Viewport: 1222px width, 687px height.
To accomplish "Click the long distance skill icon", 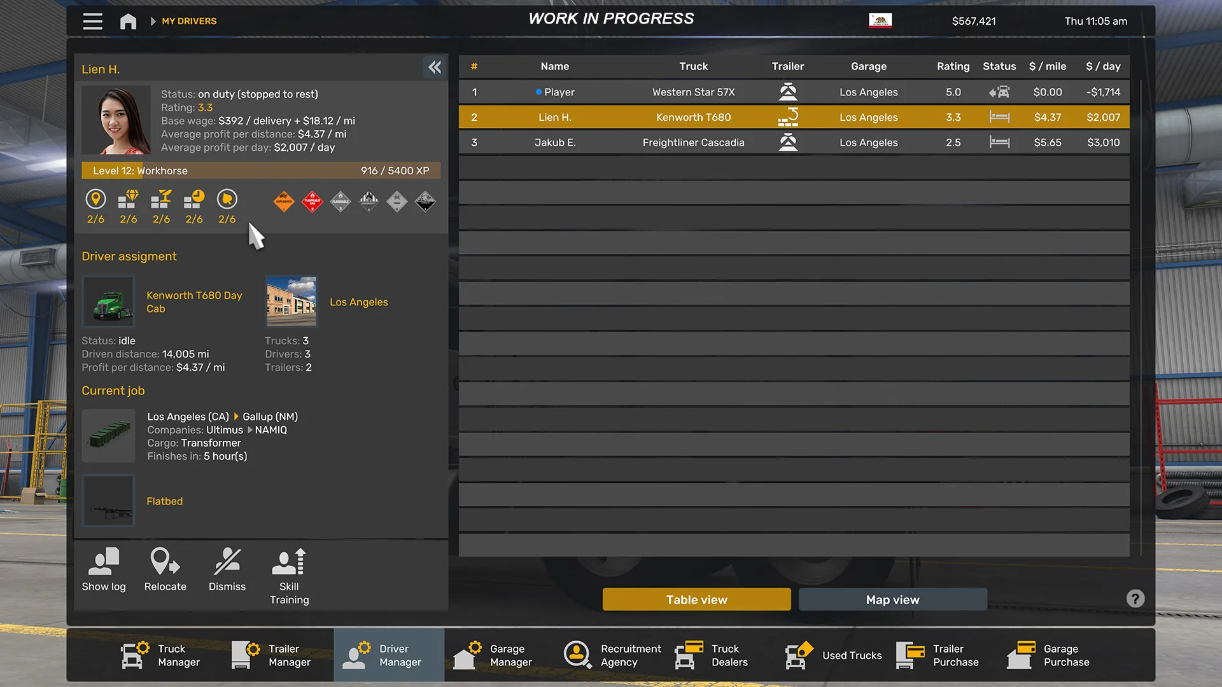I will (95, 200).
